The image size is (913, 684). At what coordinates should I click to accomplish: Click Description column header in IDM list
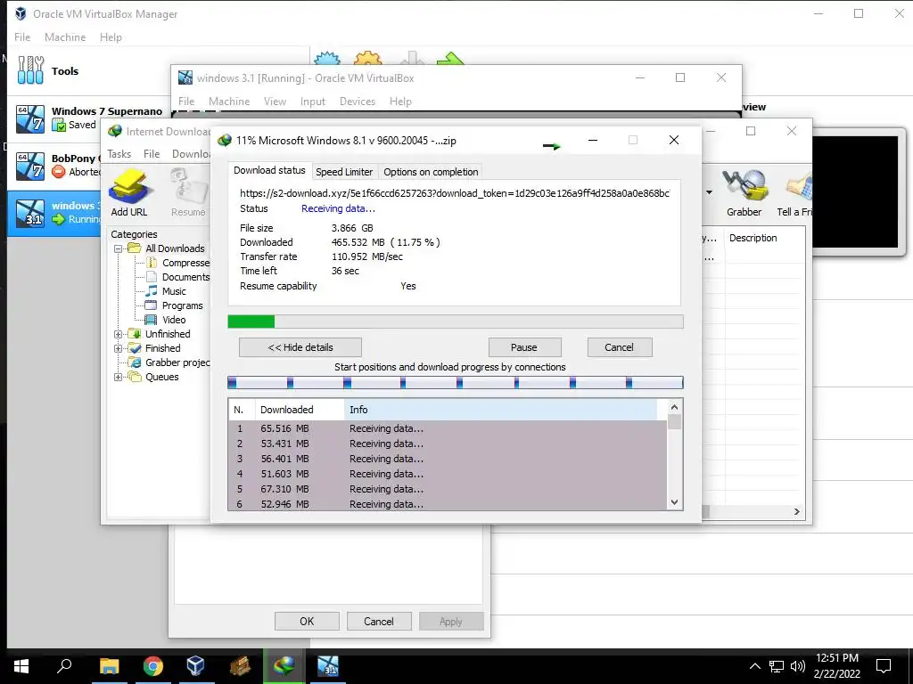(x=765, y=239)
